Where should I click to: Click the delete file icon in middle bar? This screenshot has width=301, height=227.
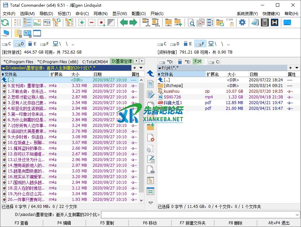click(x=150, y=138)
